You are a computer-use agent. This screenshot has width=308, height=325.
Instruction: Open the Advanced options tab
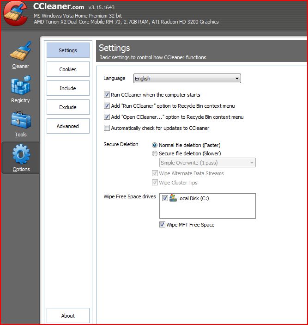click(x=68, y=126)
